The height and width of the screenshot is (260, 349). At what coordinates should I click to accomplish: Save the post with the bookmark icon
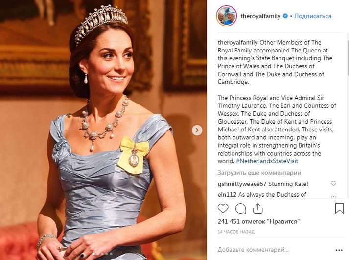coord(339,208)
